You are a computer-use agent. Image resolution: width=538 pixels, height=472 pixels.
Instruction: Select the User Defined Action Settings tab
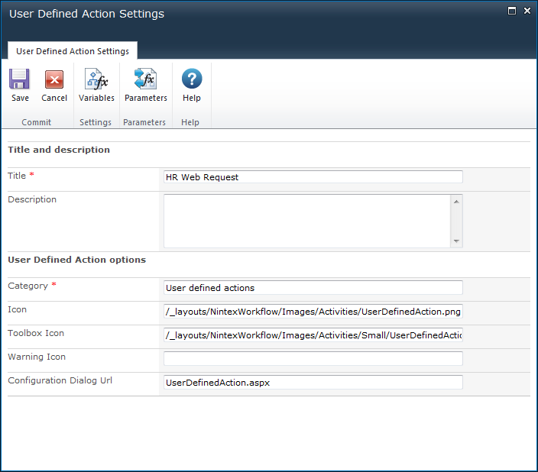pyautogui.click(x=73, y=51)
